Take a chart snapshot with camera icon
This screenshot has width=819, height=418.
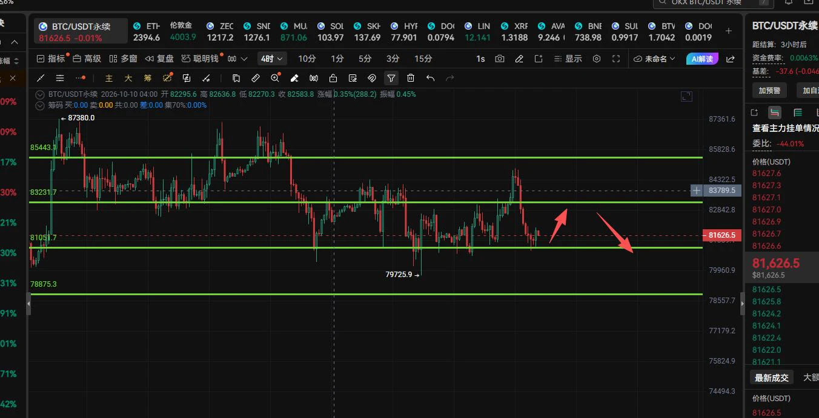500,59
